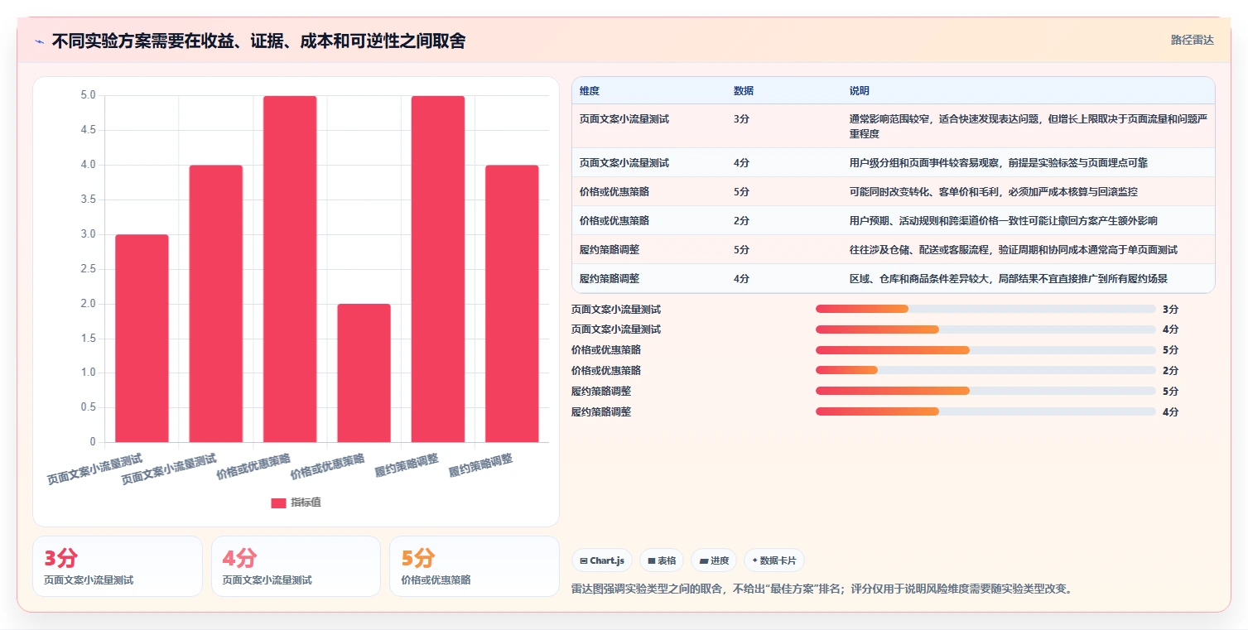Click the 数据卡片 chip
The height and width of the screenshot is (630, 1248).
[x=774, y=560]
